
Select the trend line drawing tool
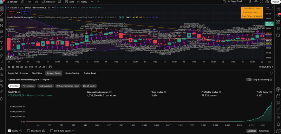click(x=2, y=14)
